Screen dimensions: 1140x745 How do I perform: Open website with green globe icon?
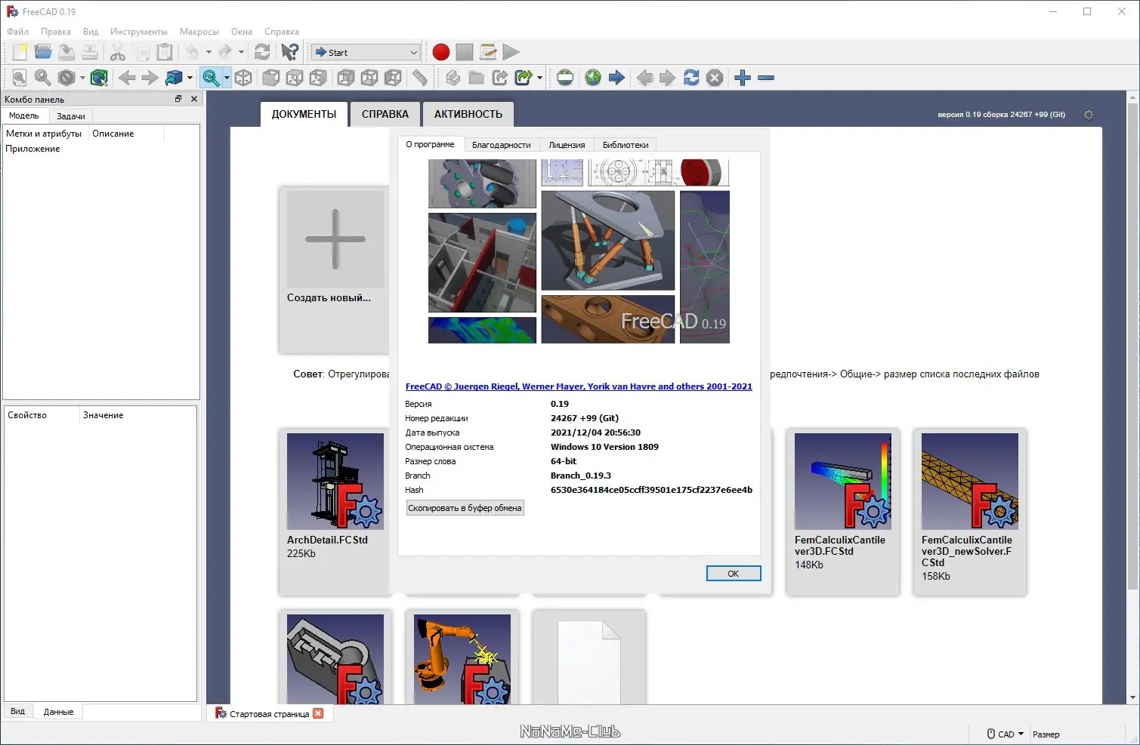click(593, 78)
